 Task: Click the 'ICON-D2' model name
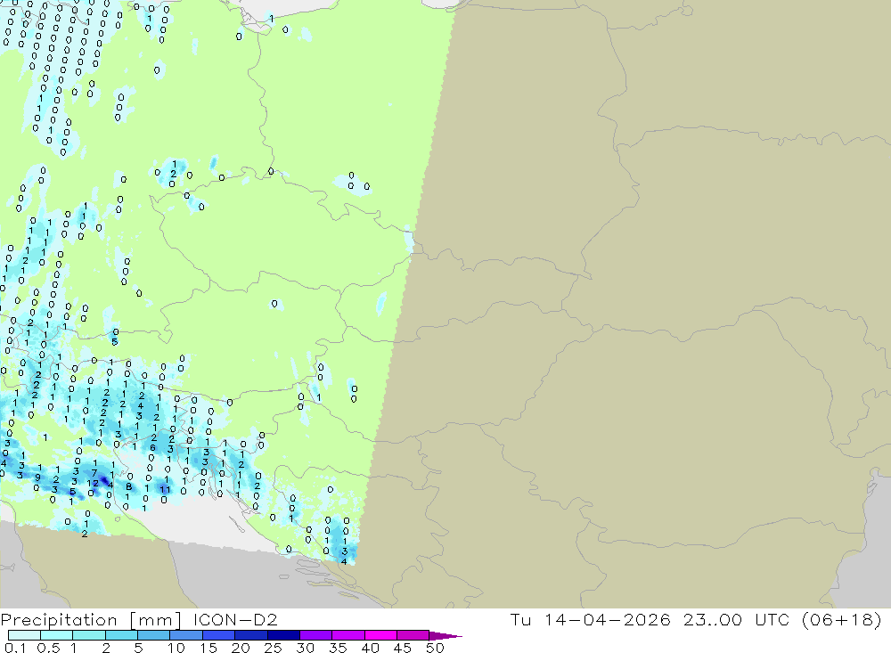click(235, 619)
